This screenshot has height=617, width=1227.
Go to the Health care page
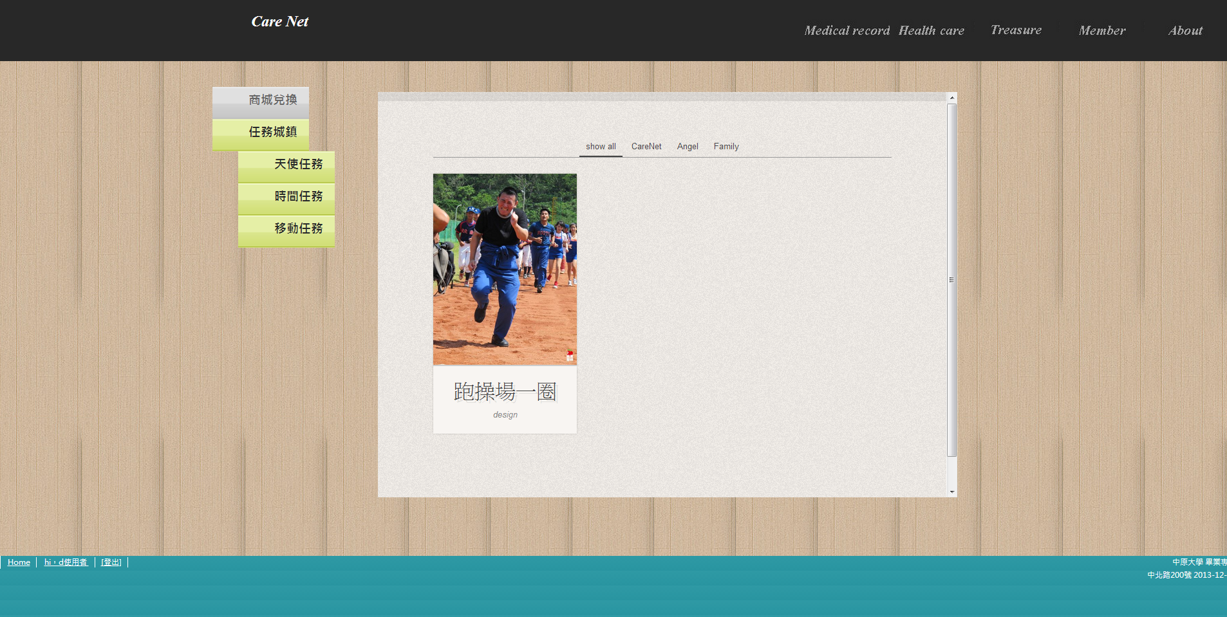coord(931,31)
